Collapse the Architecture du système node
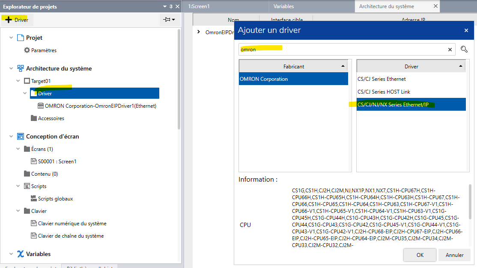Image resolution: width=477 pixels, height=268 pixels. (x=11, y=68)
